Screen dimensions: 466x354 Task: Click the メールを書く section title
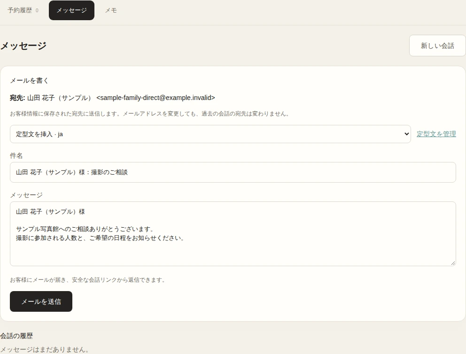(x=29, y=80)
